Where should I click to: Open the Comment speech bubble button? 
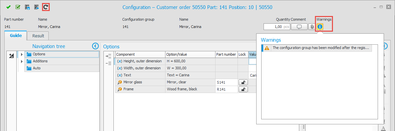point(299,26)
